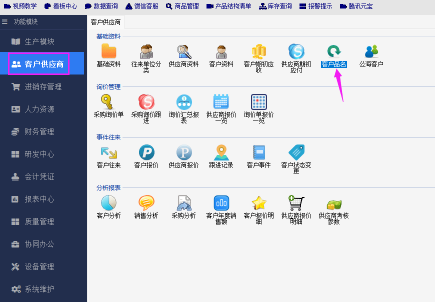Select 报表中心 in sidebar
The image size is (435, 302).
tap(39, 199)
